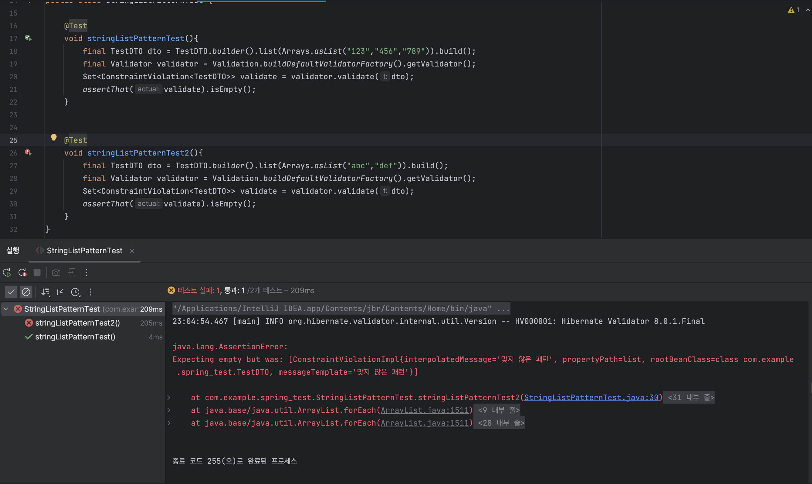Select StringListPatternTest root in test tree
Viewport: 812px width, 484px height.
click(82, 309)
